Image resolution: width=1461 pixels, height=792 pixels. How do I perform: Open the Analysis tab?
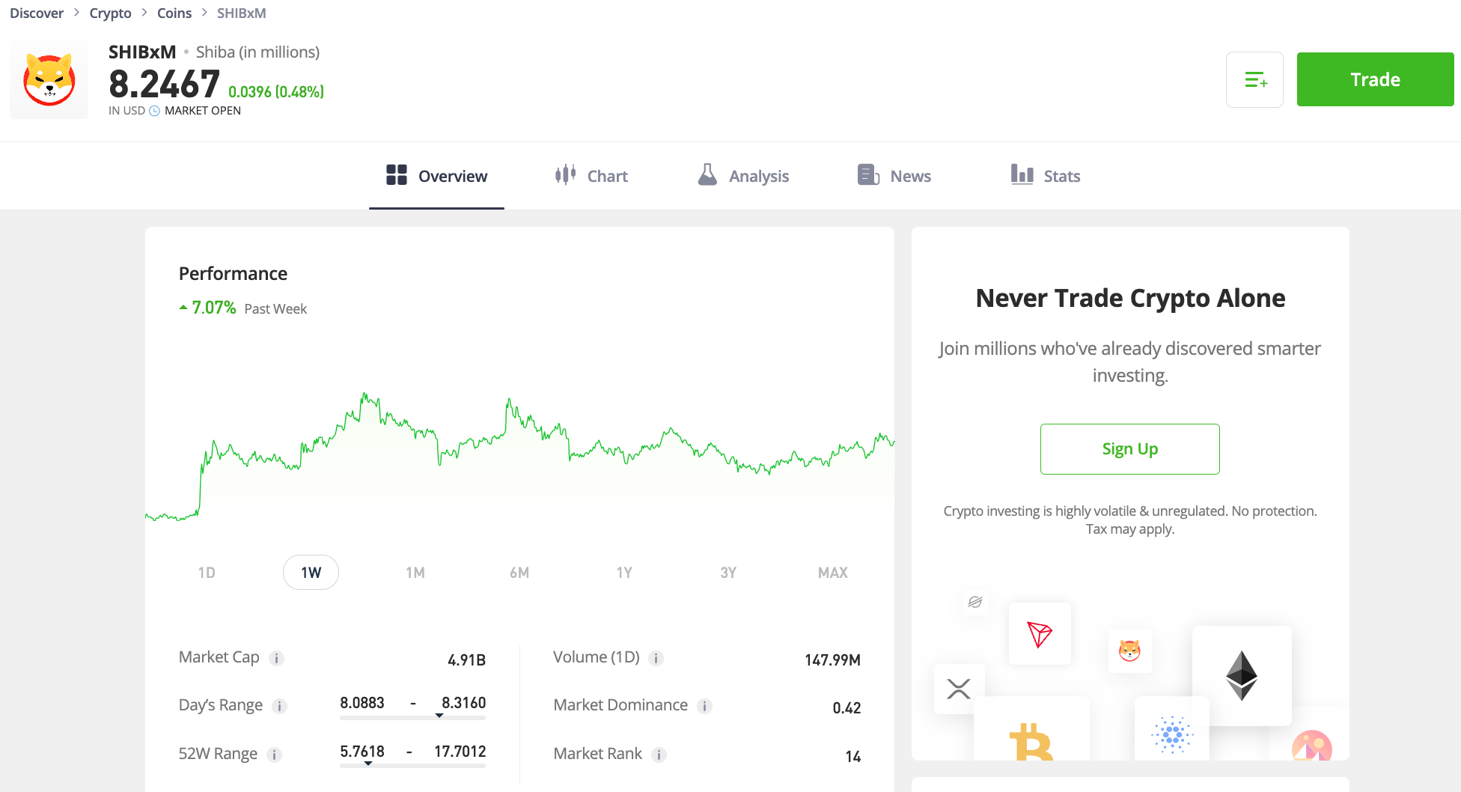click(743, 176)
